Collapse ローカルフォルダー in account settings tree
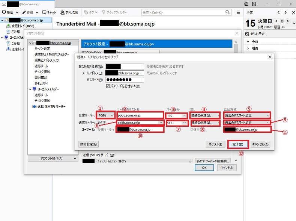The height and width of the screenshot is (221, 296). point(30,89)
